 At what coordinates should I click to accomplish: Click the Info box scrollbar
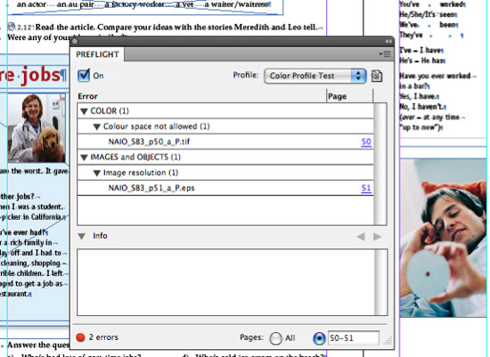(381, 282)
